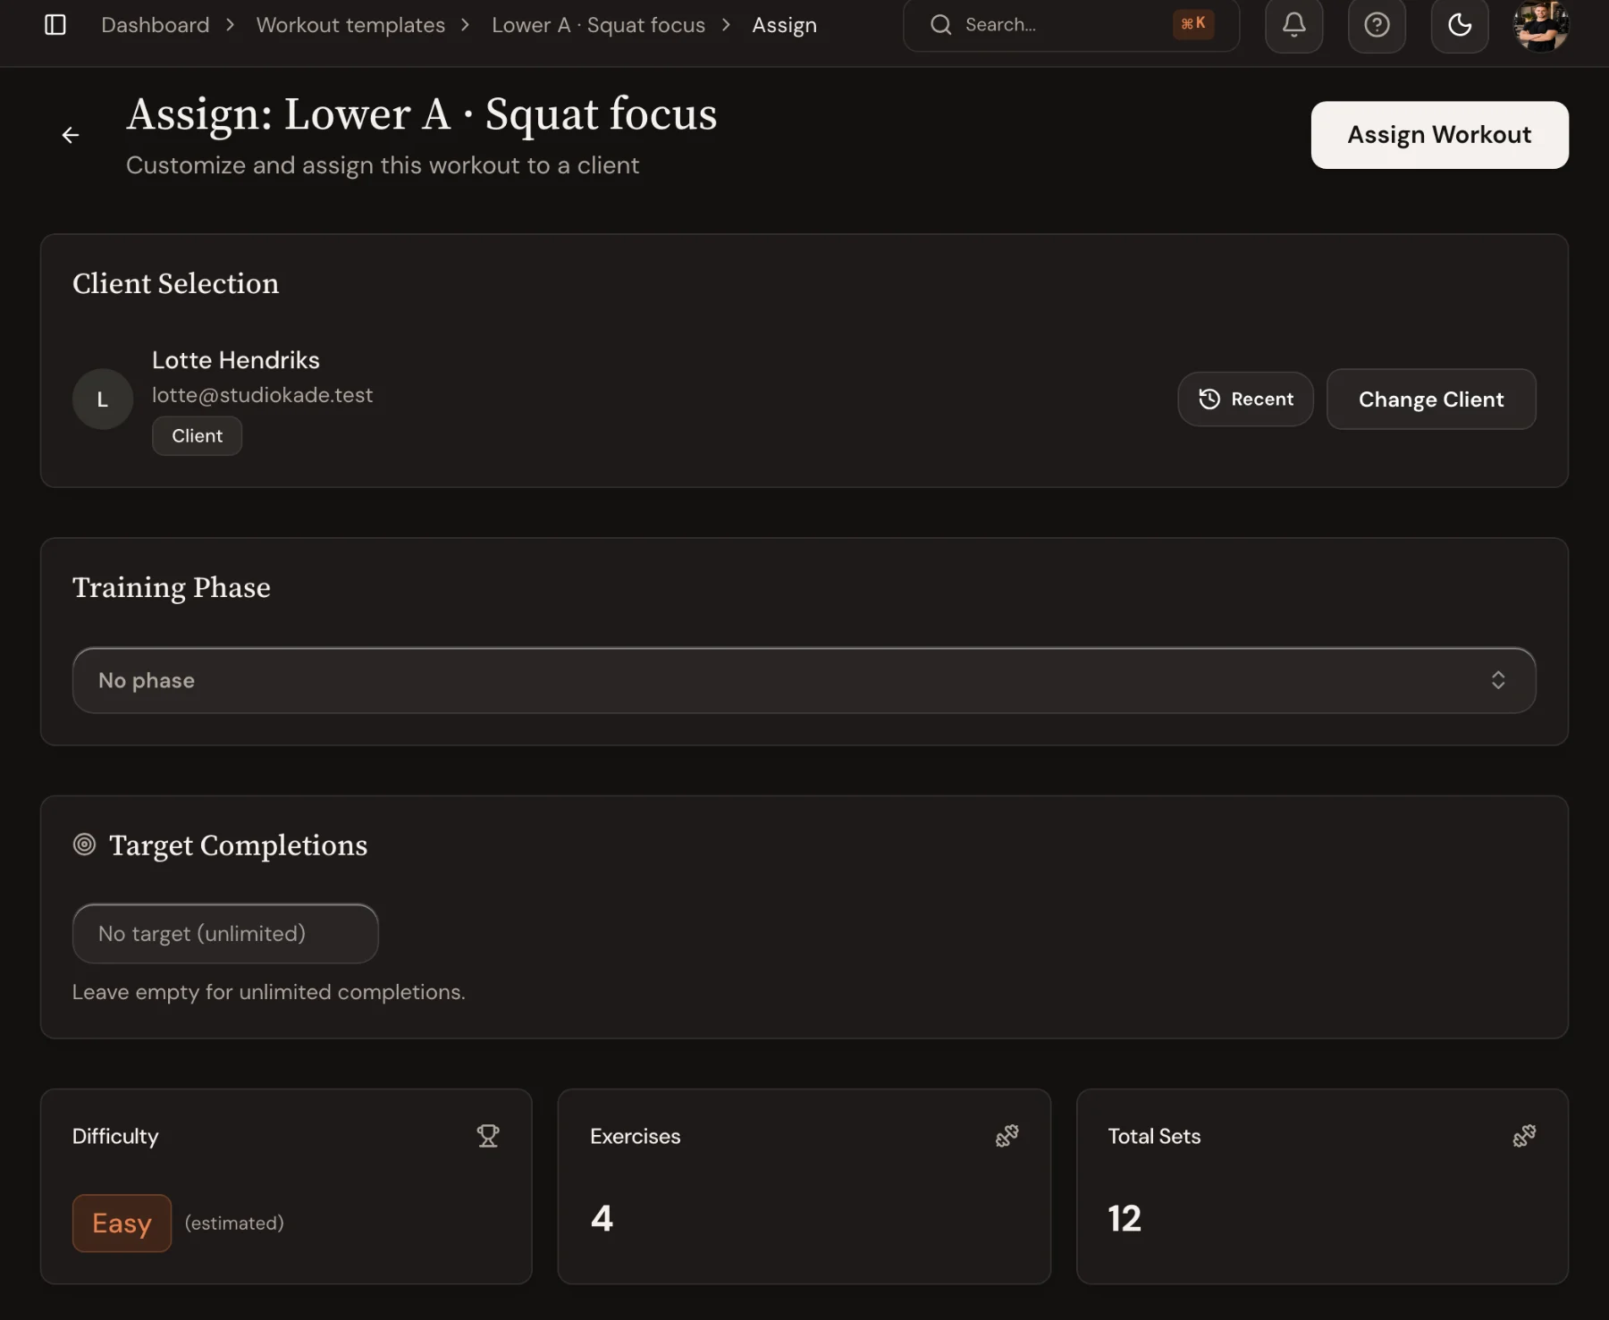
Task: Click the Target Completions bullseye icon
Action: click(84, 845)
